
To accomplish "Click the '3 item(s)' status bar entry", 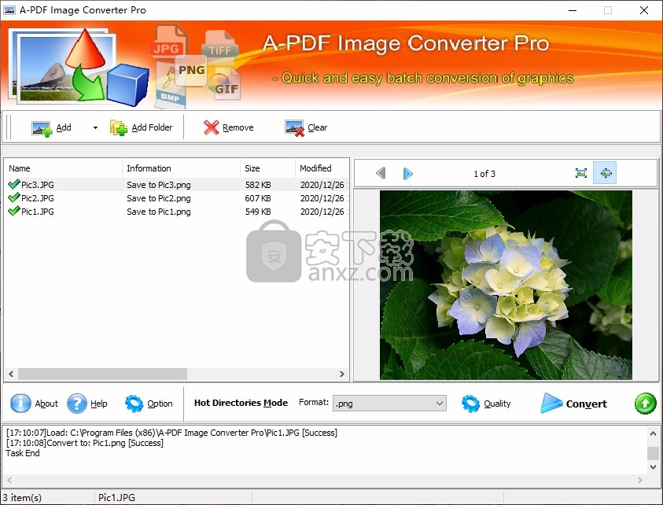I will tap(22, 497).
